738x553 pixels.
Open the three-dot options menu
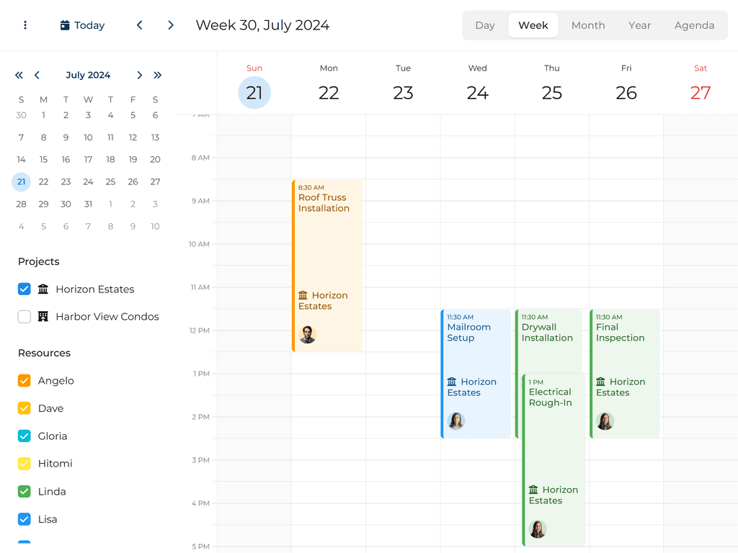pos(25,25)
